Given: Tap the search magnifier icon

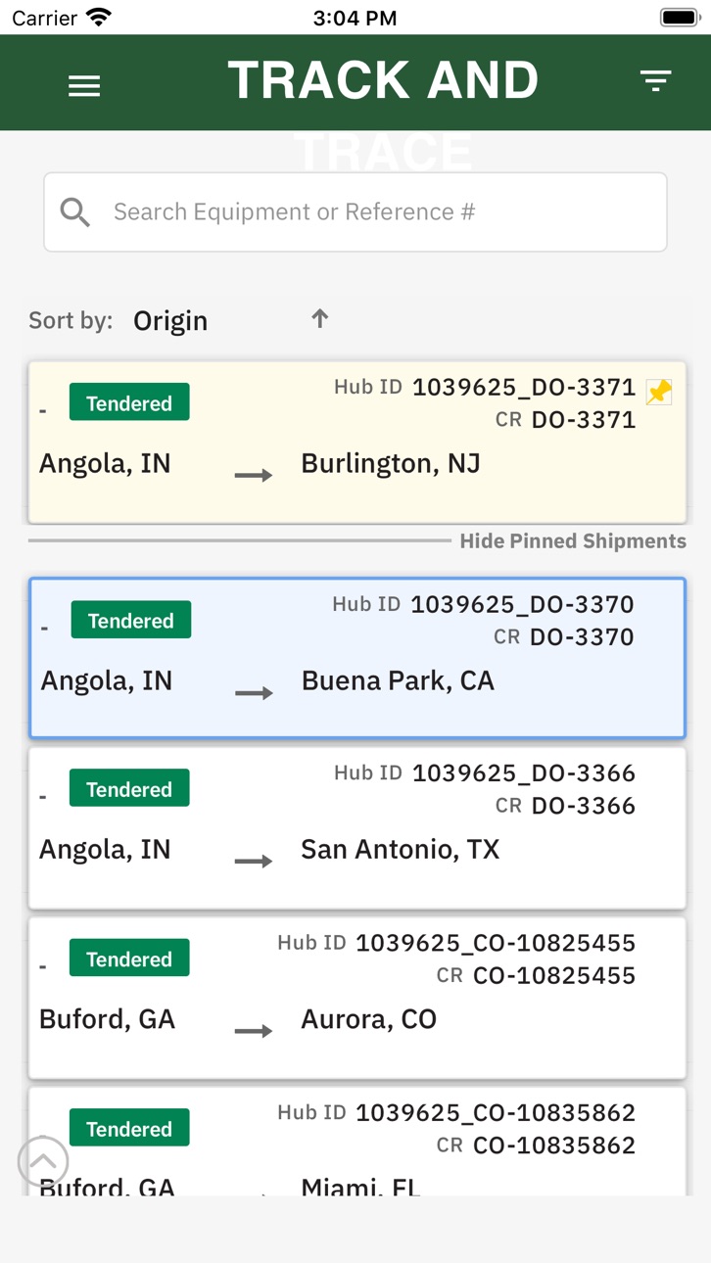Looking at the screenshot, I should click(75, 211).
